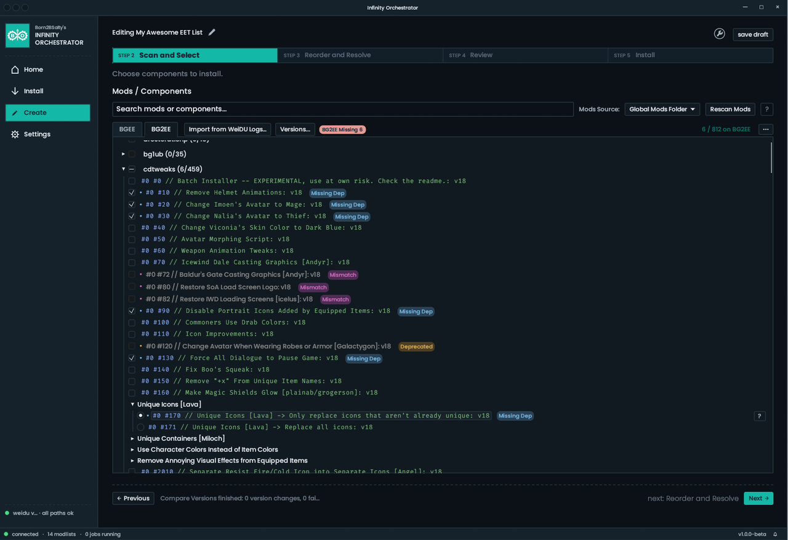The width and height of the screenshot is (788, 540).
Task: Click Import from WeiDU Logs button
Action: [x=227, y=129]
